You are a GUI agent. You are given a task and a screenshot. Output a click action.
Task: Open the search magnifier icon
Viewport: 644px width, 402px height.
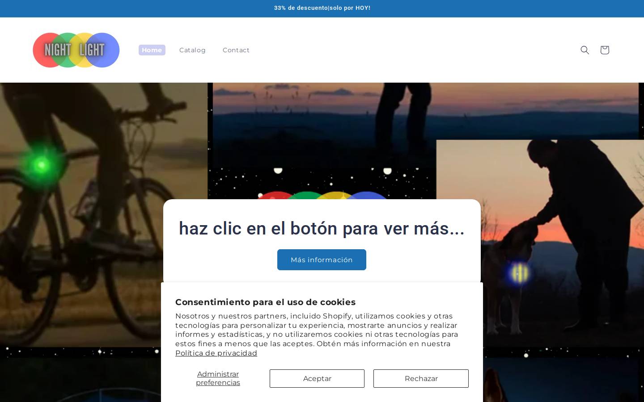click(x=585, y=50)
